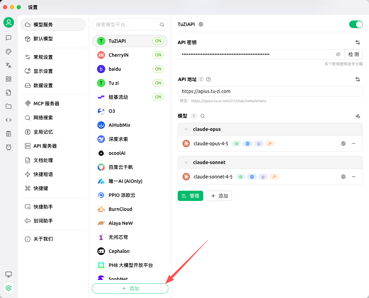
Task: Click the search magnifier in provider search
Action: [x=162, y=25]
